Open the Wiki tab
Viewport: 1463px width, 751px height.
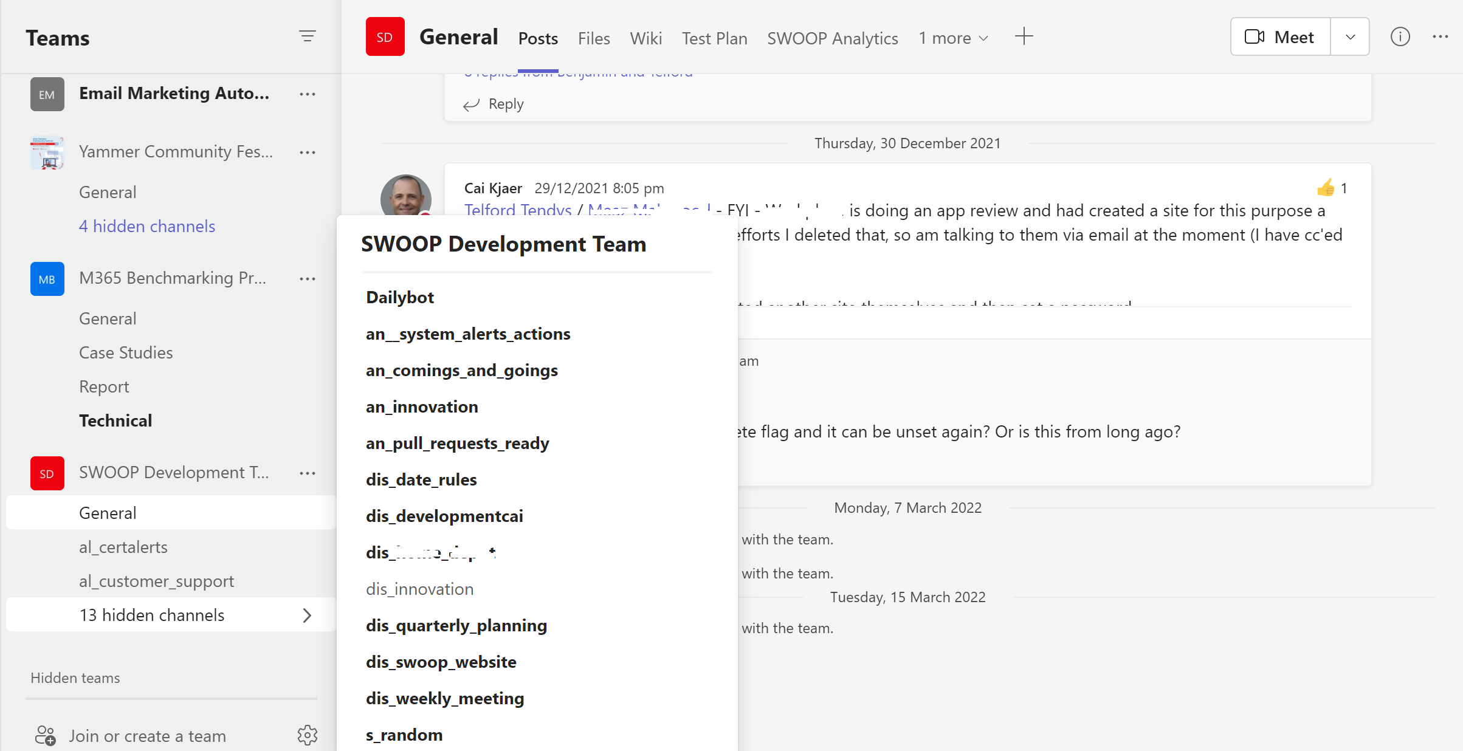[646, 38]
